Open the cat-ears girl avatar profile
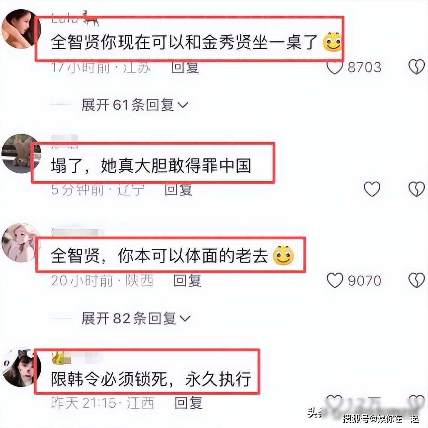Image resolution: width=428 pixels, height=428 pixels. point(21,367)
